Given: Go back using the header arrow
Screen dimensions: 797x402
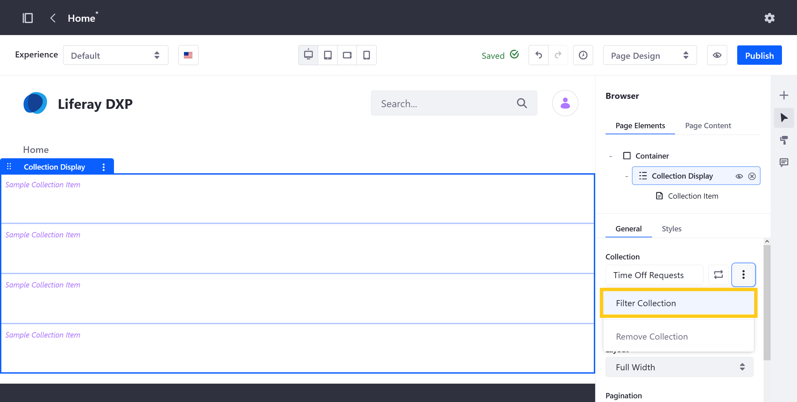Looking at the screenshot, I should tap(53, 18).
